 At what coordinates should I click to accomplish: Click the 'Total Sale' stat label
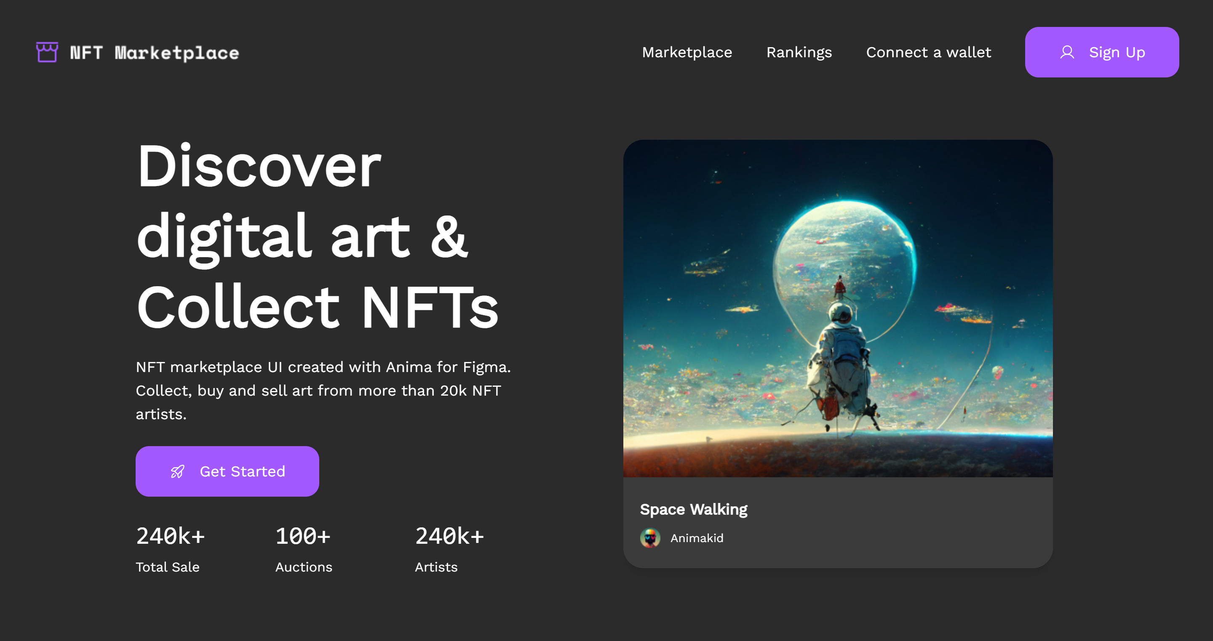(168, 567)
